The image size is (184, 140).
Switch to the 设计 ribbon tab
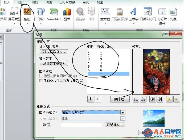[21, 2]
